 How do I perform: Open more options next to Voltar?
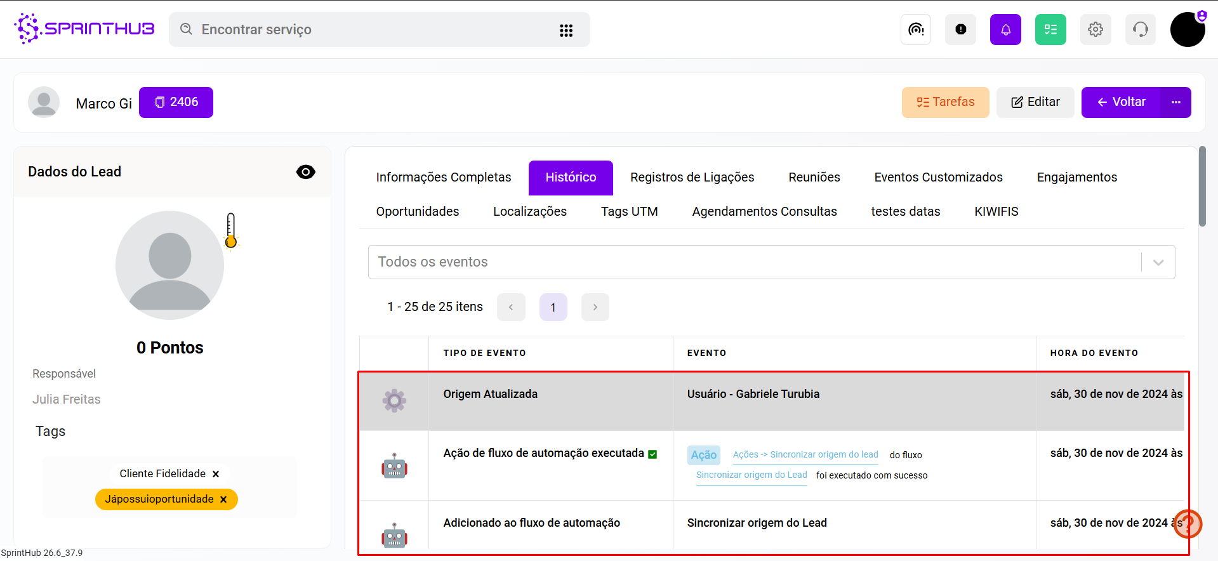(x=1175, y=102)
